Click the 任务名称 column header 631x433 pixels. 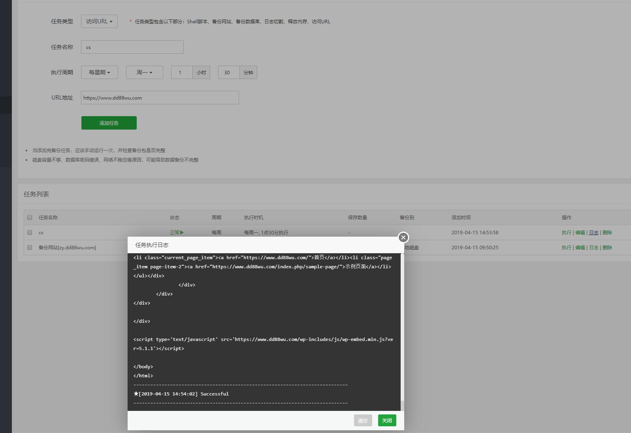point(48,218)
